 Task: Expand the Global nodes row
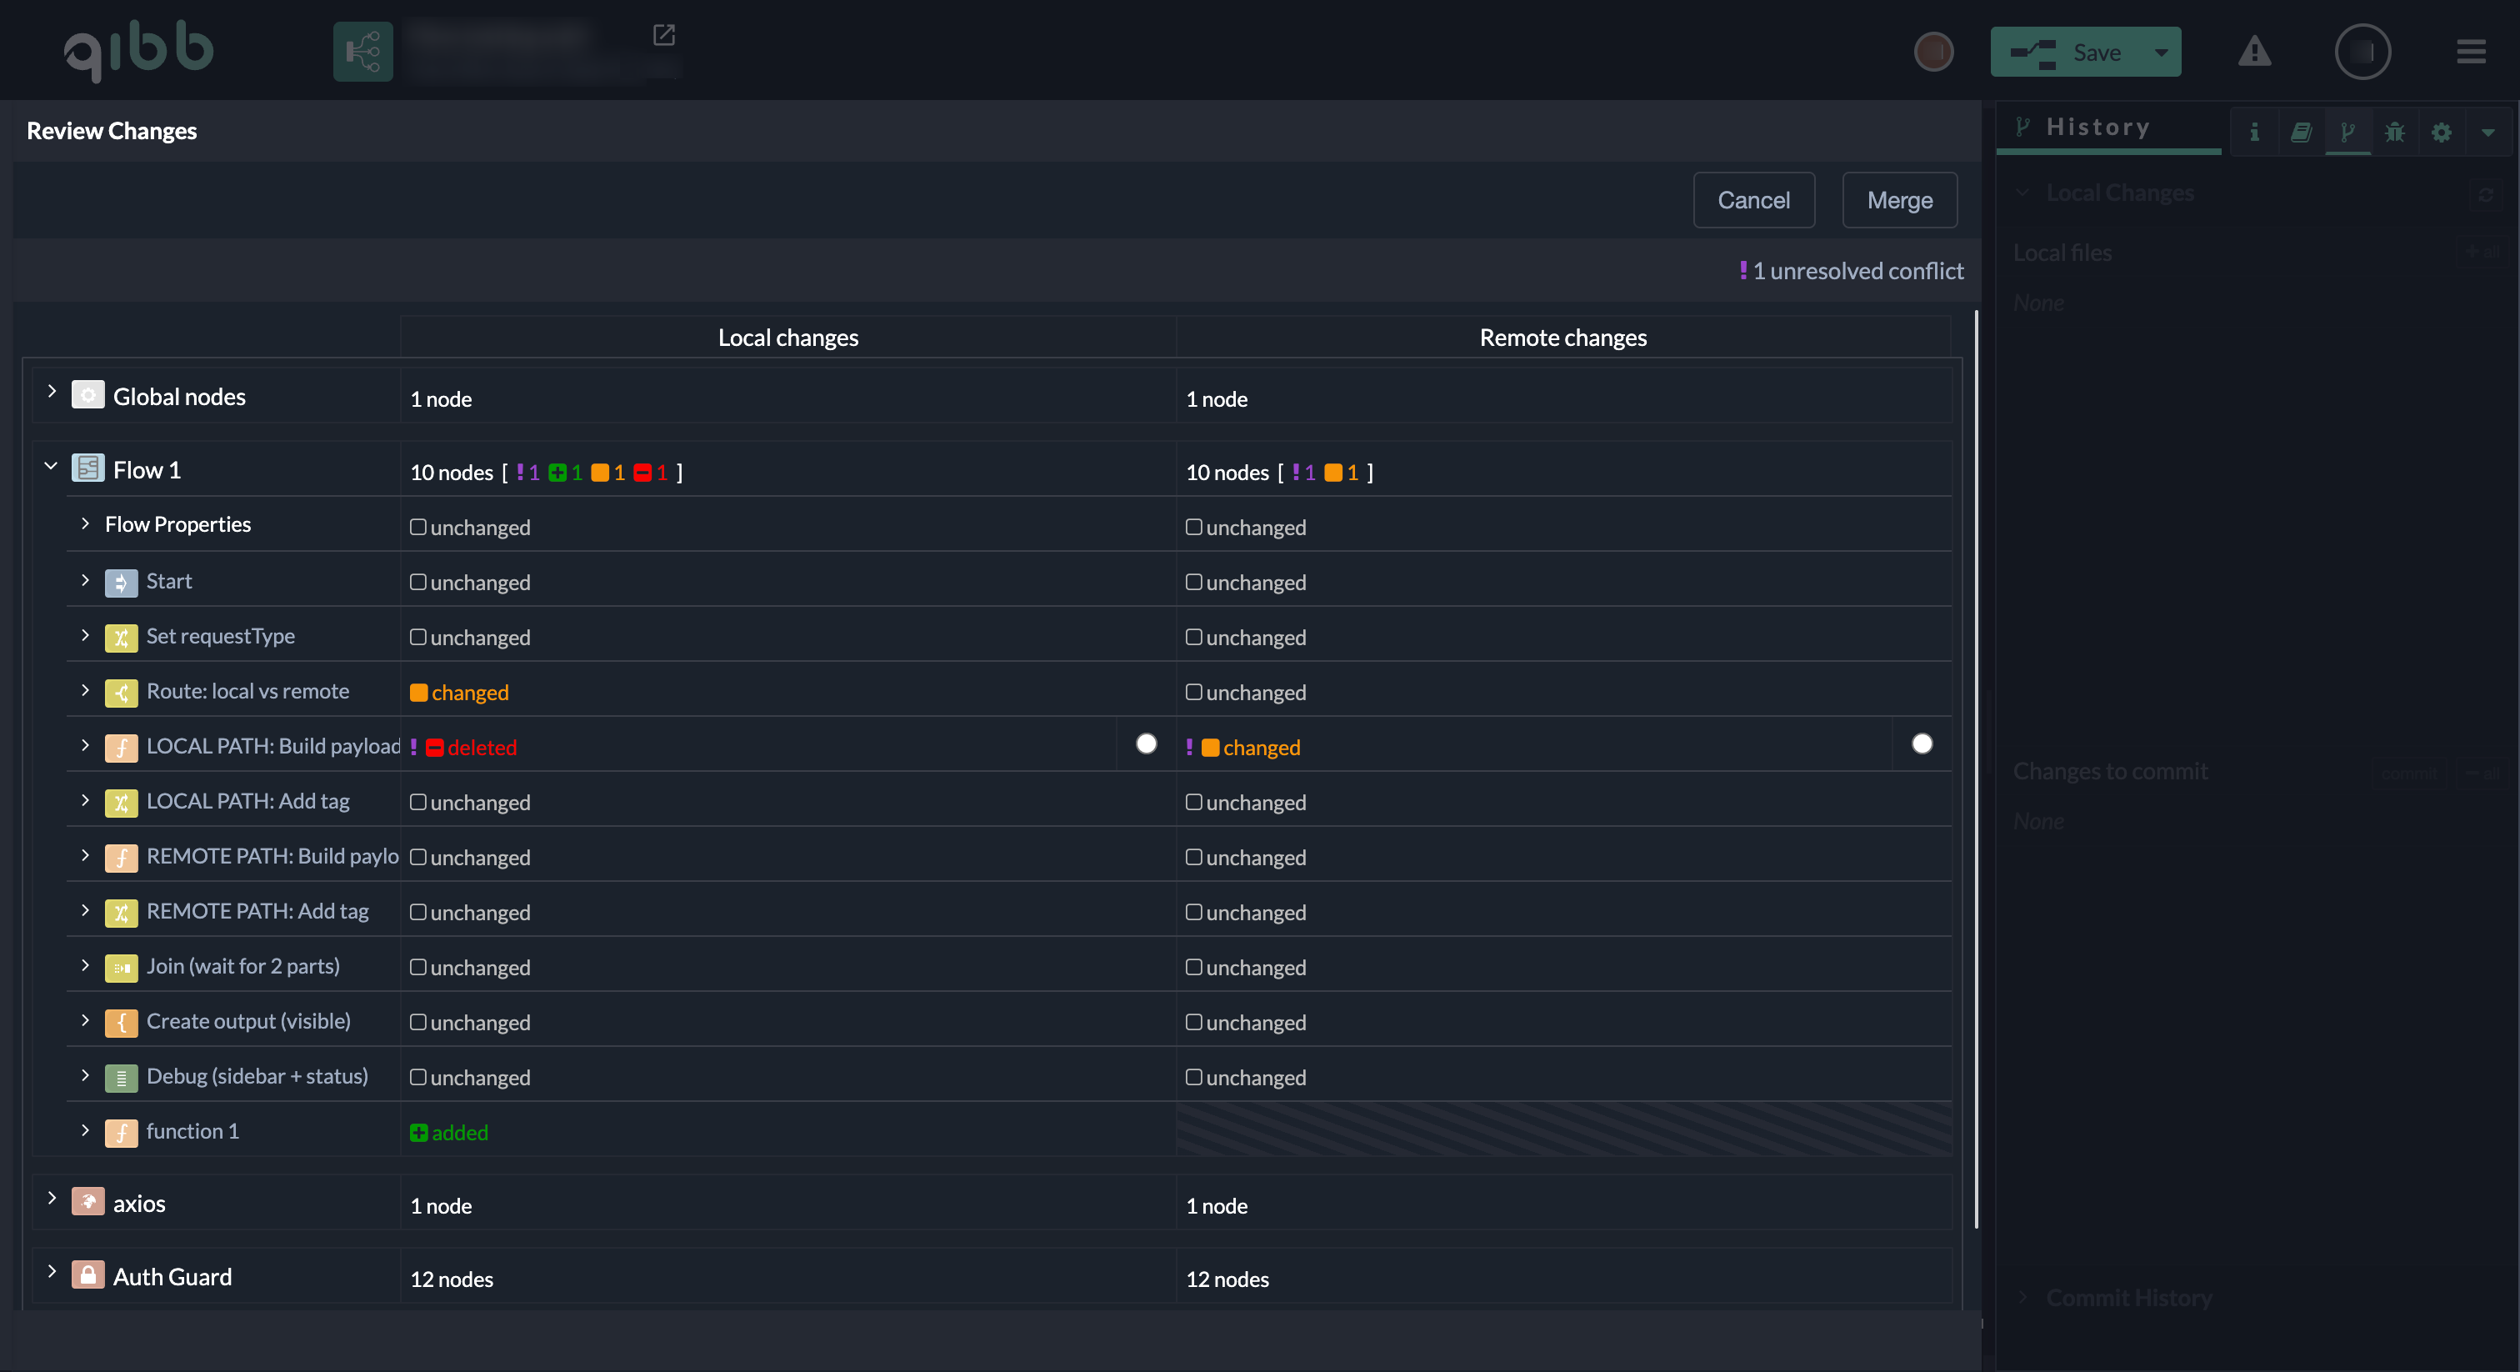(x=51, y=393)
